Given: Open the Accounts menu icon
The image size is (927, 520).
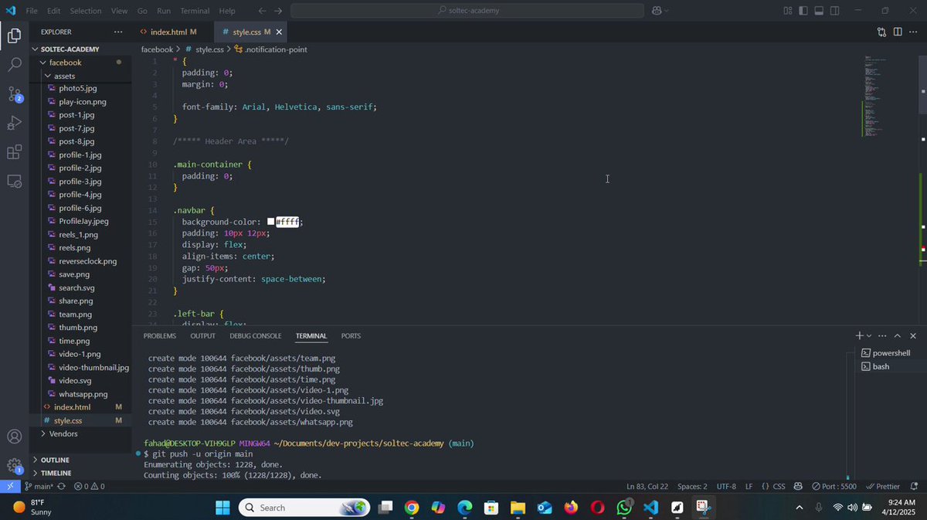Looking at the screenshot, I should 14,437.
